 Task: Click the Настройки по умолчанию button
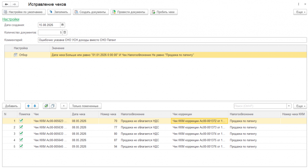coord(24,12)
